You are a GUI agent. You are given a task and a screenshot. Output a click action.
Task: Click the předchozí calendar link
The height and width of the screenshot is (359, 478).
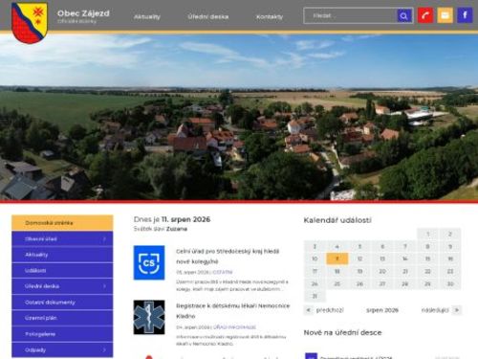click(330, 310)
